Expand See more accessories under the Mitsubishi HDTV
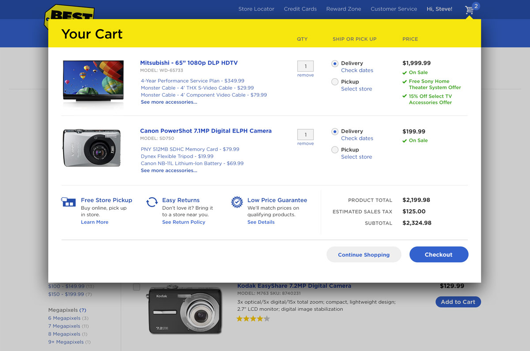The height and width of the screenshot is (351, 530). click(169, 102)
